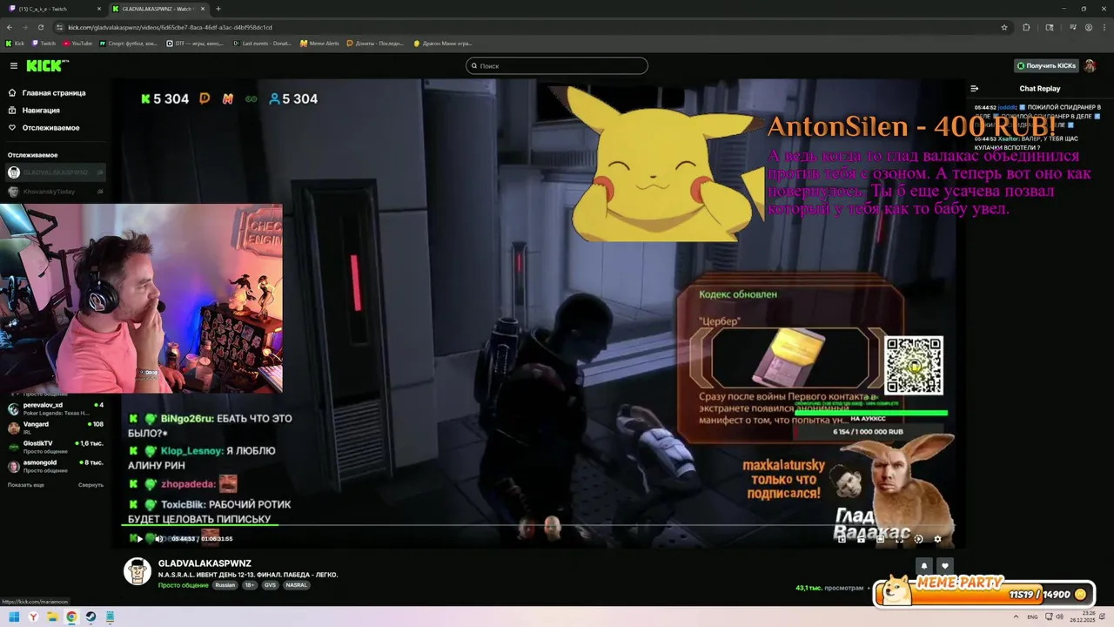Open system volume control in tray
Screen dimensions: 1114x627
point(1059,617)
